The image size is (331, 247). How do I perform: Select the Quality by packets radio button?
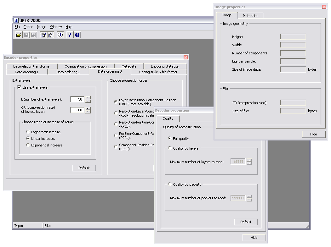169,184
